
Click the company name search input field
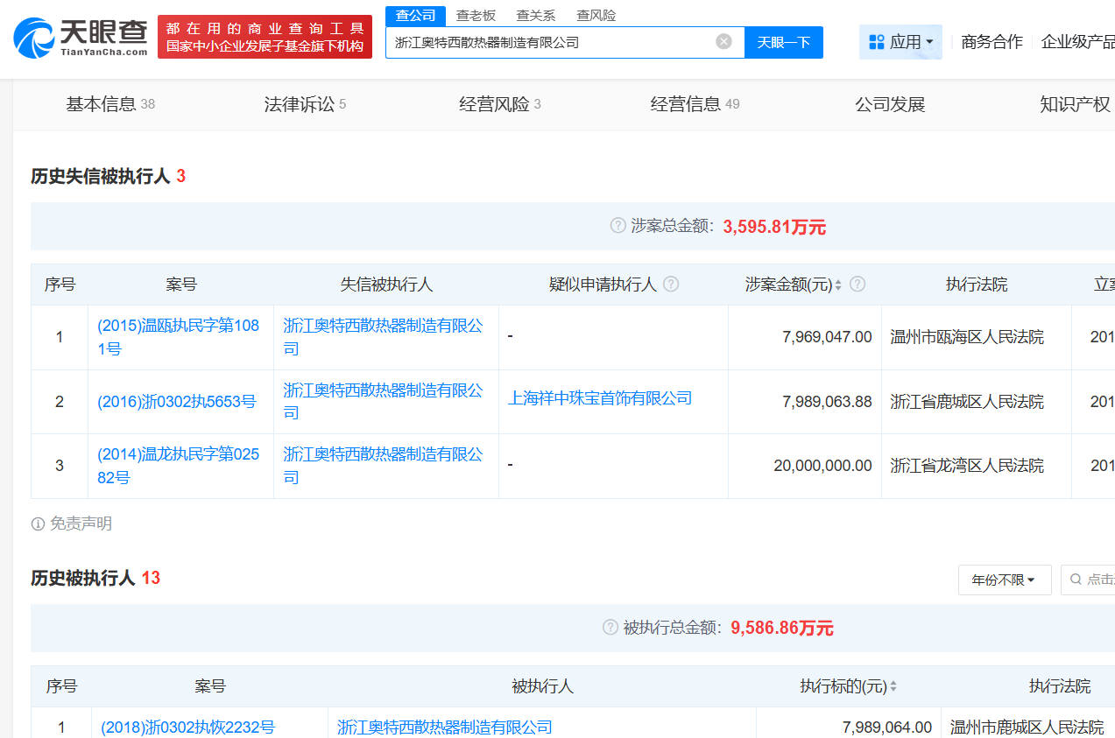550,42
